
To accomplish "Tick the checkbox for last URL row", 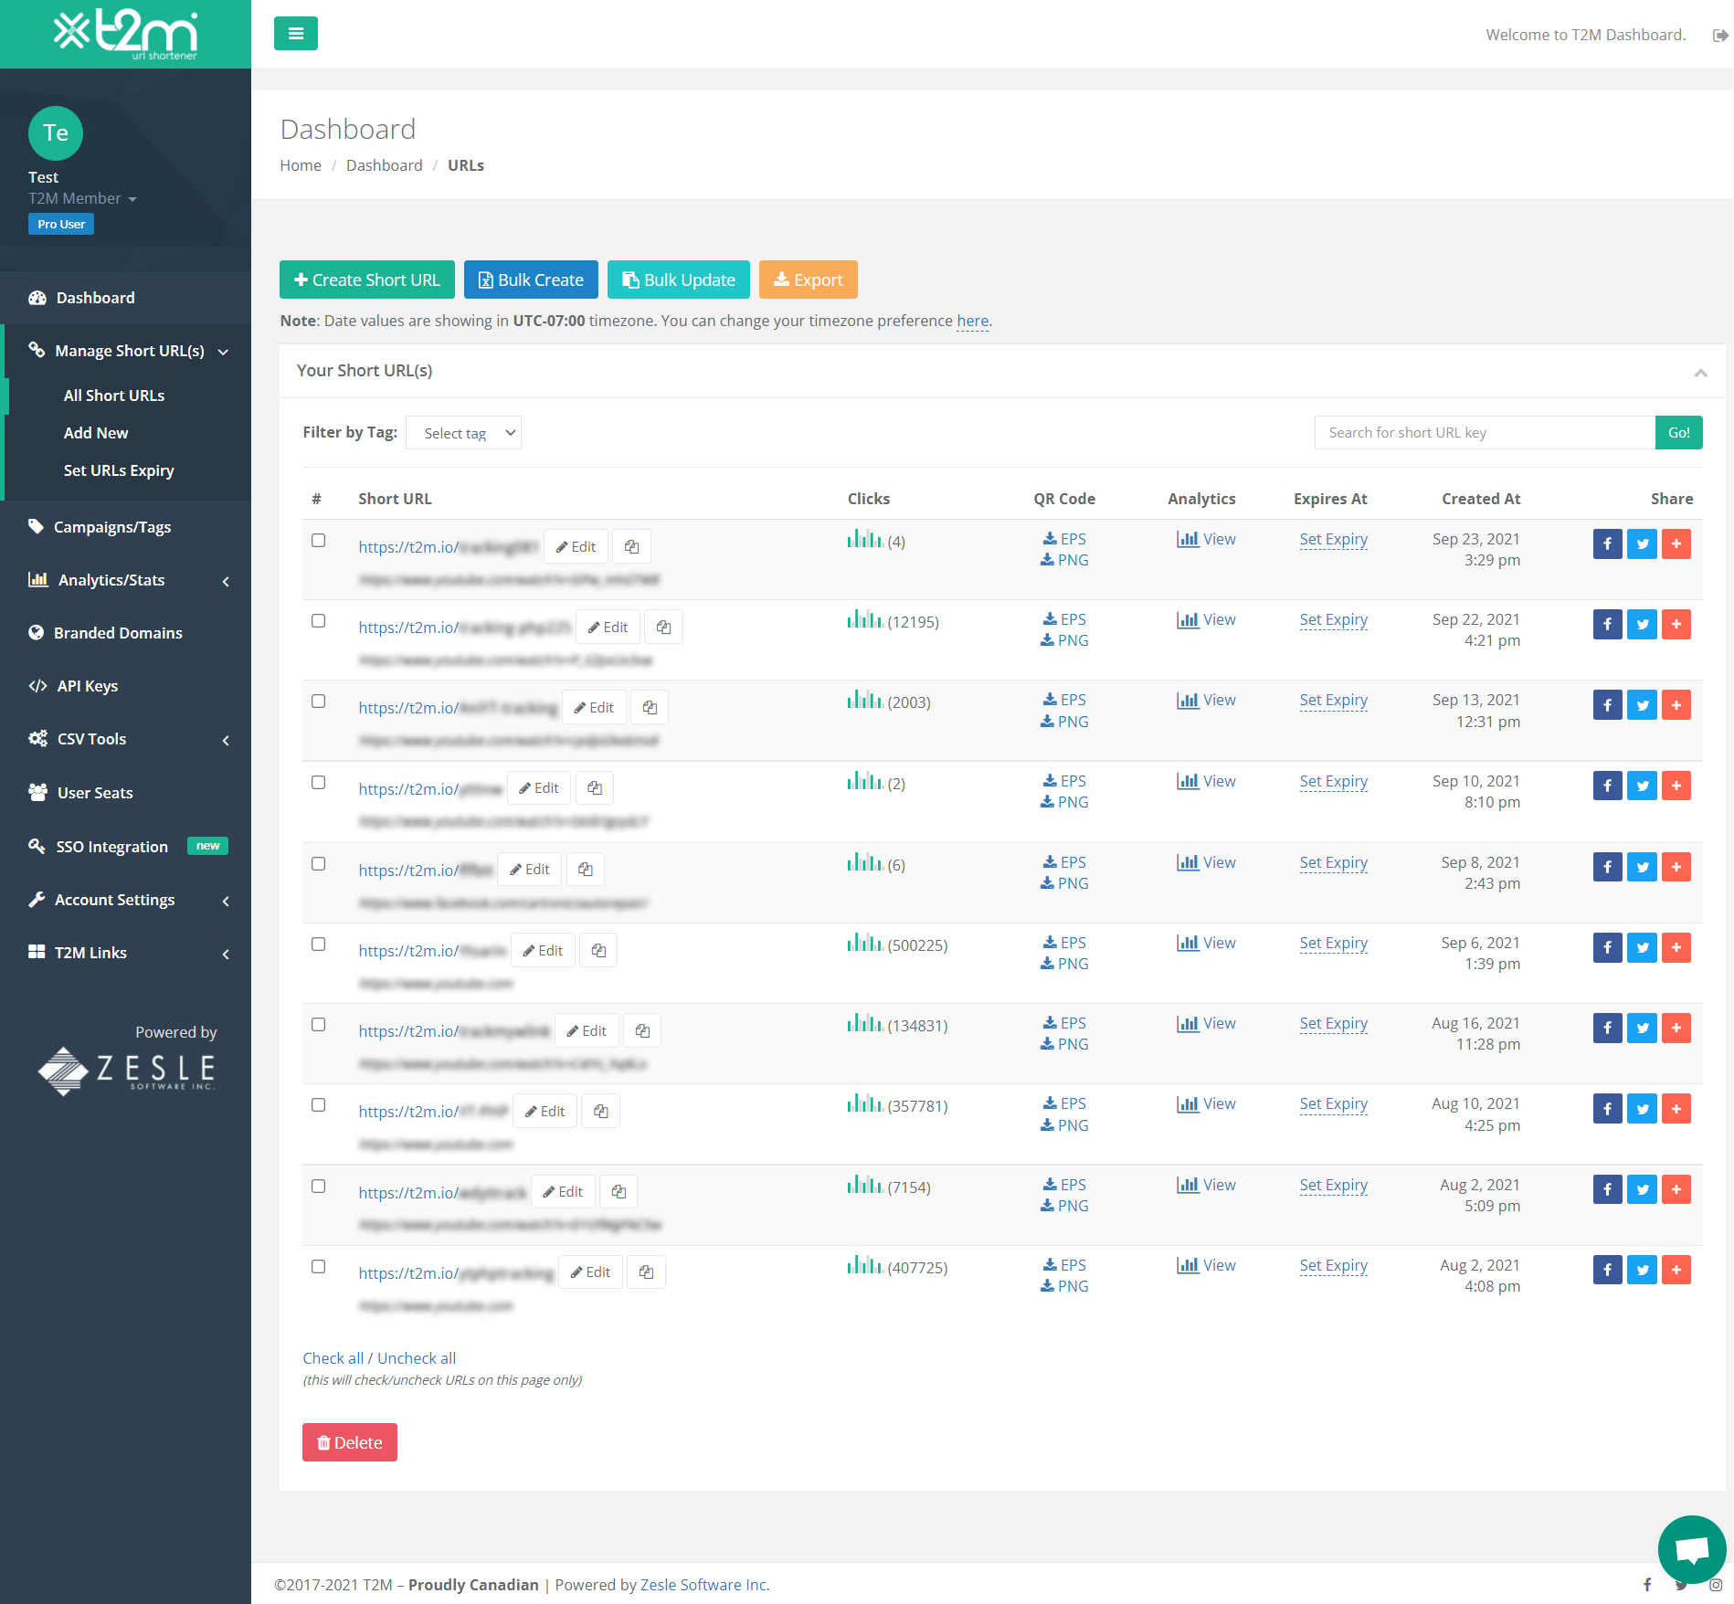I will click(318, 1266).
